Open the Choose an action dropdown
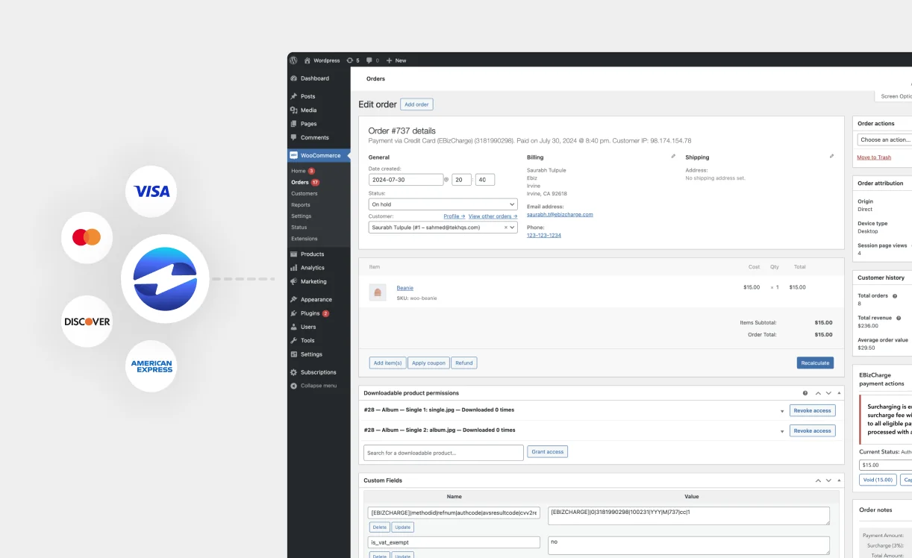Viewport: 912px width, 558px height. (x=885, y=139)
